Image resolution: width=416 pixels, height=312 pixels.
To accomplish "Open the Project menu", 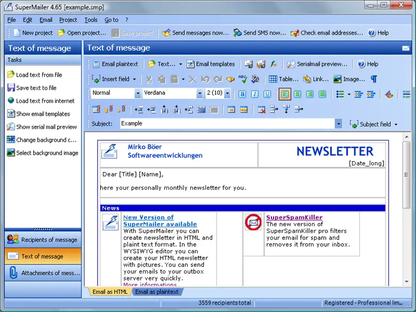I will pos(68,20).
